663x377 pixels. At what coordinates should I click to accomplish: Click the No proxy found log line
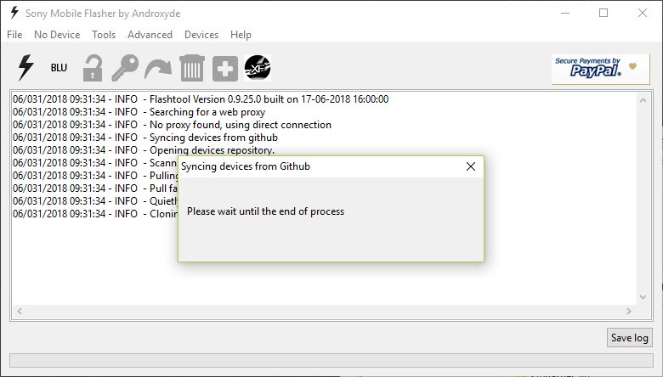[x=172, y=125]
